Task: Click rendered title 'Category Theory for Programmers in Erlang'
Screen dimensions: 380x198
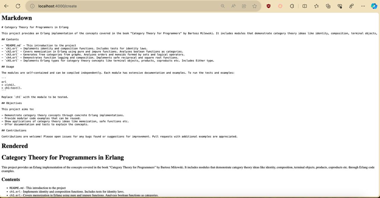Action: tap(63, 157)
